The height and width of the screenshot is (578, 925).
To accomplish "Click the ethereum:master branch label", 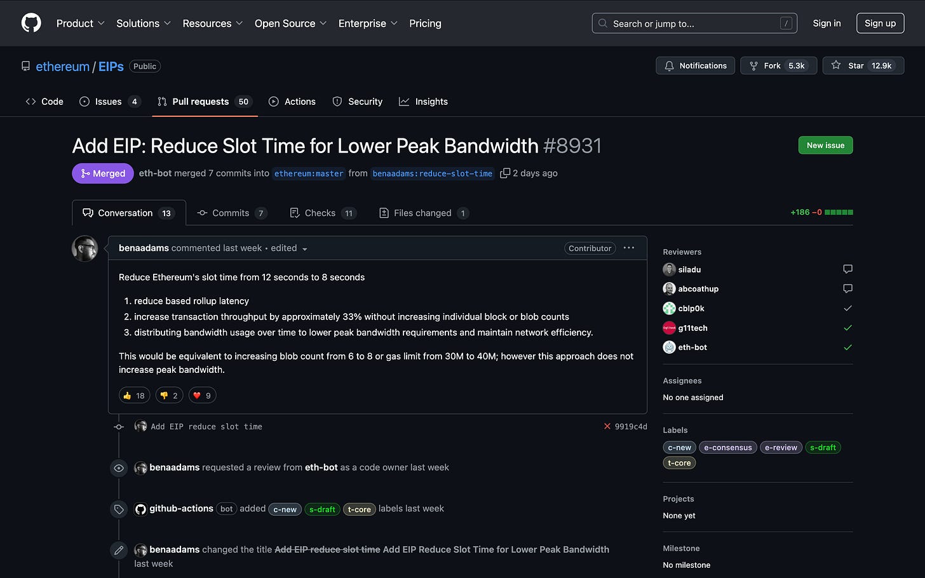I will pyautogui.click(x=309, y=173).
